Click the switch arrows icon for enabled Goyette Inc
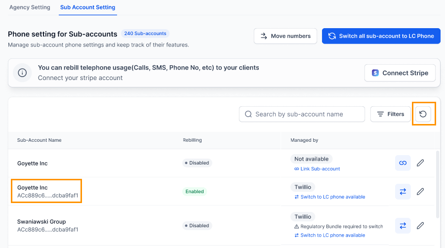Screen dimensions: 445x248 pos(403,192)
